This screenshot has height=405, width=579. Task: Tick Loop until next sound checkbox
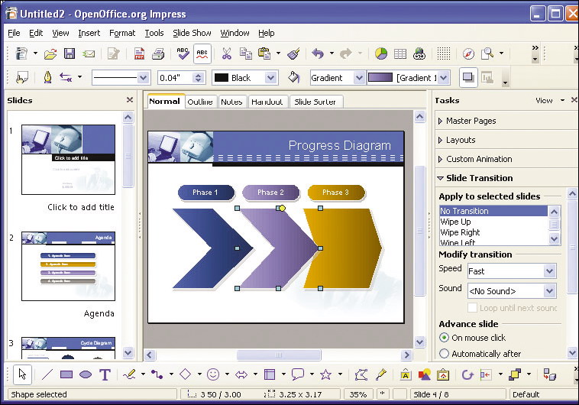tap(472, 307)
